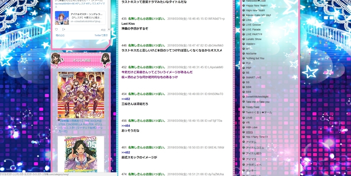The image size is (351, 176).
Task: Open the underlined WWG category link
Action: (x=249, y=132)
